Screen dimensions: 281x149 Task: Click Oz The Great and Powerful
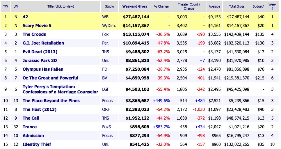[50, 78]
